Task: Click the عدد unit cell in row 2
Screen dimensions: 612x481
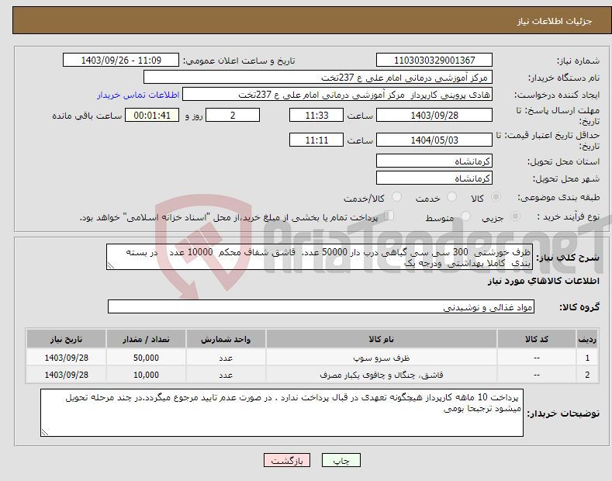Action: click(226, 375)
